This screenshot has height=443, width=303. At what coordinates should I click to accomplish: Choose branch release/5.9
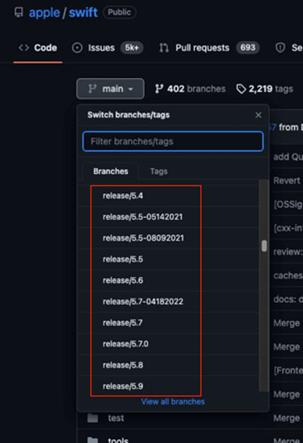168,386
